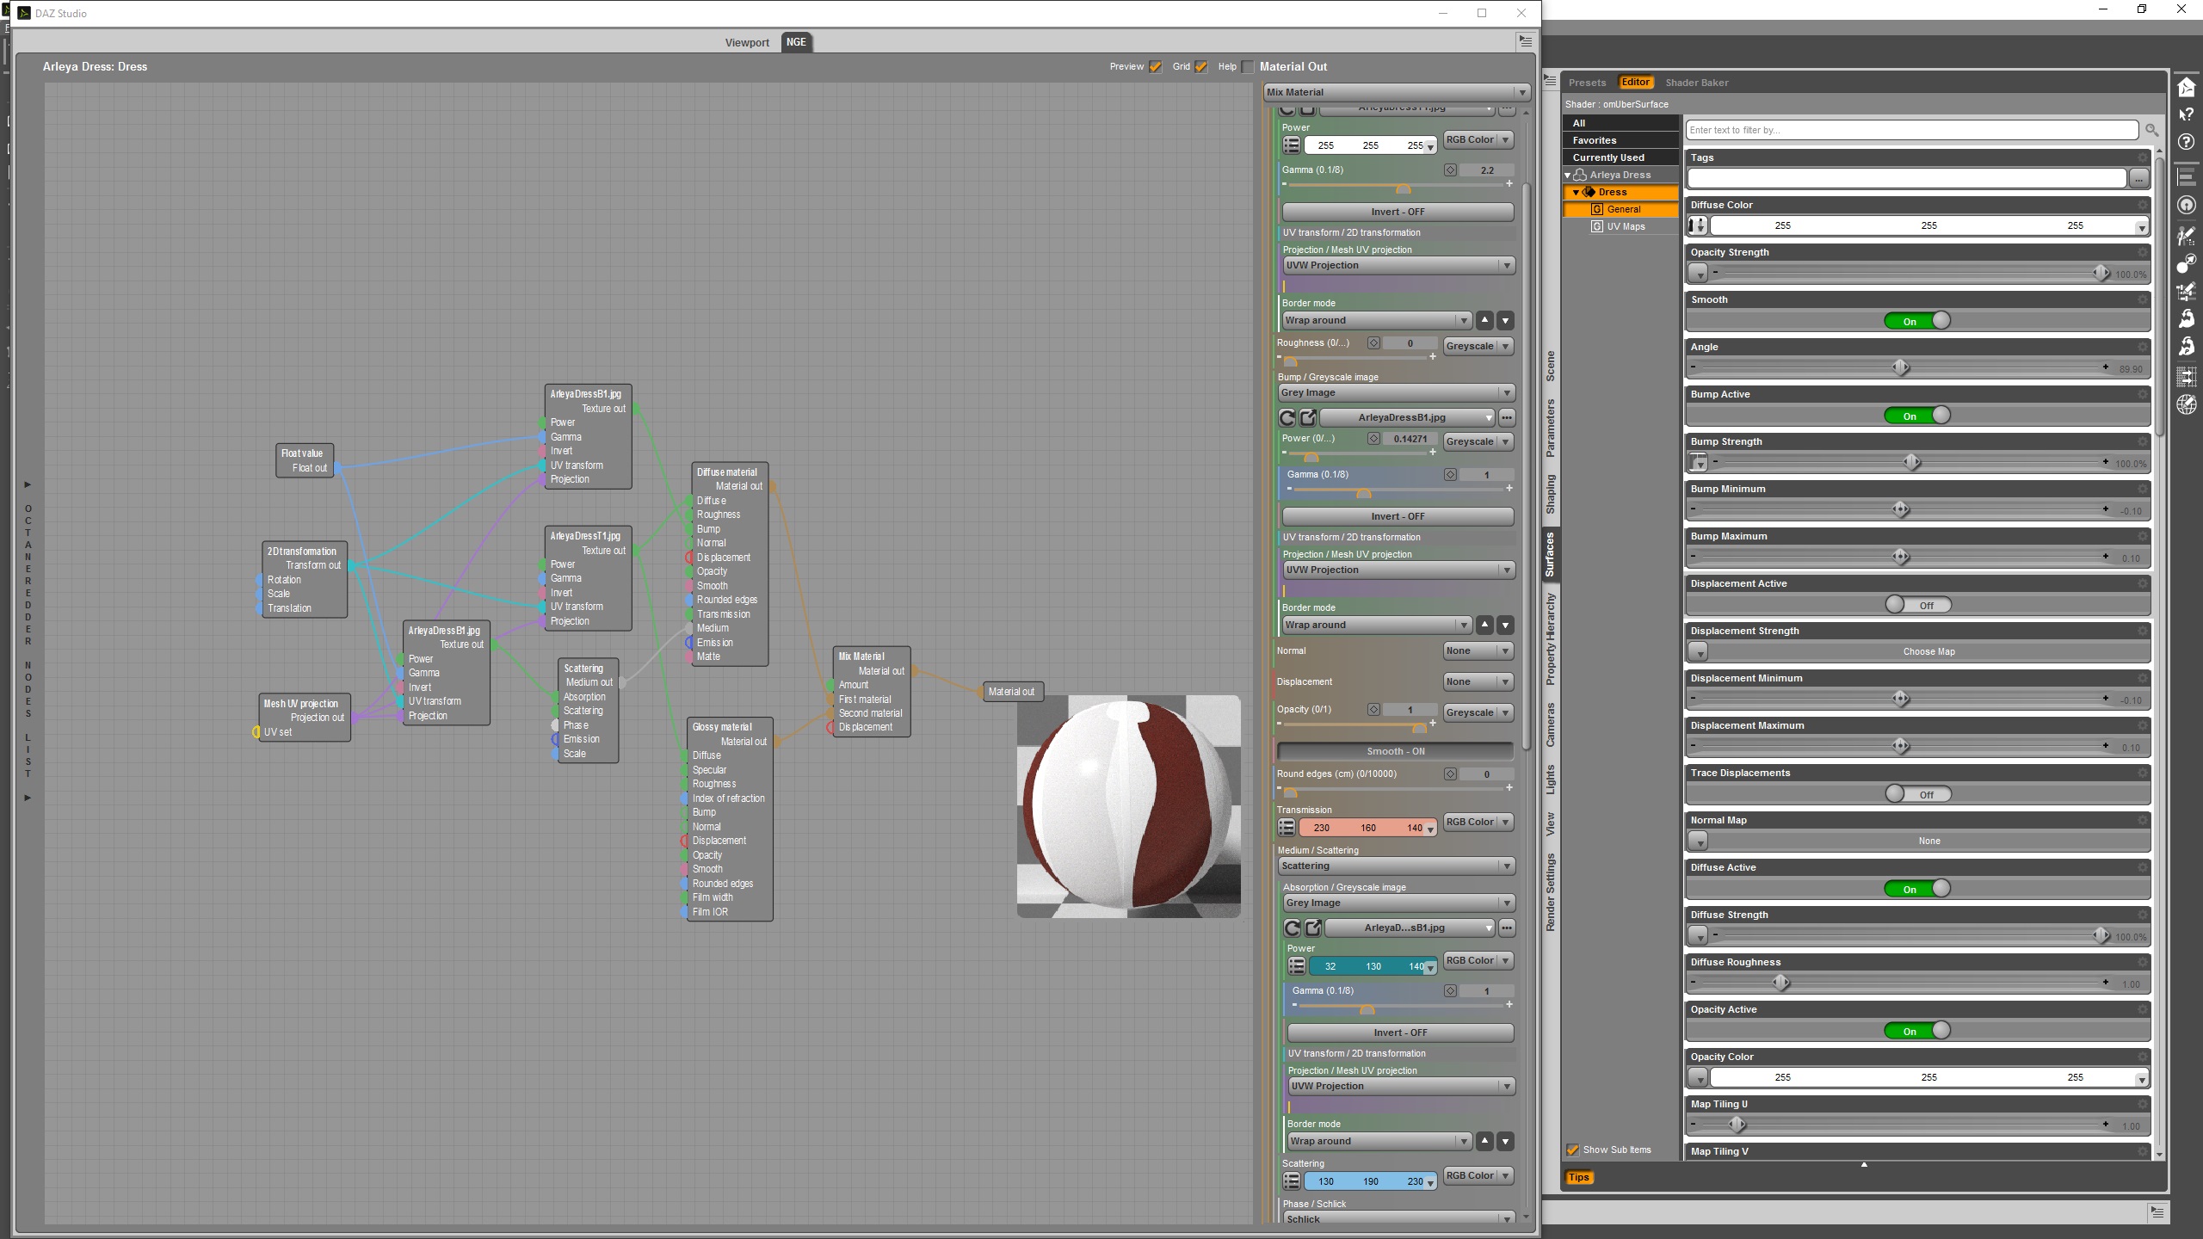Viewport: 2203px width, 1239px height.
Task: Switch to the Viewport tab
Action: pyautogui.click(x=746, y=42)
